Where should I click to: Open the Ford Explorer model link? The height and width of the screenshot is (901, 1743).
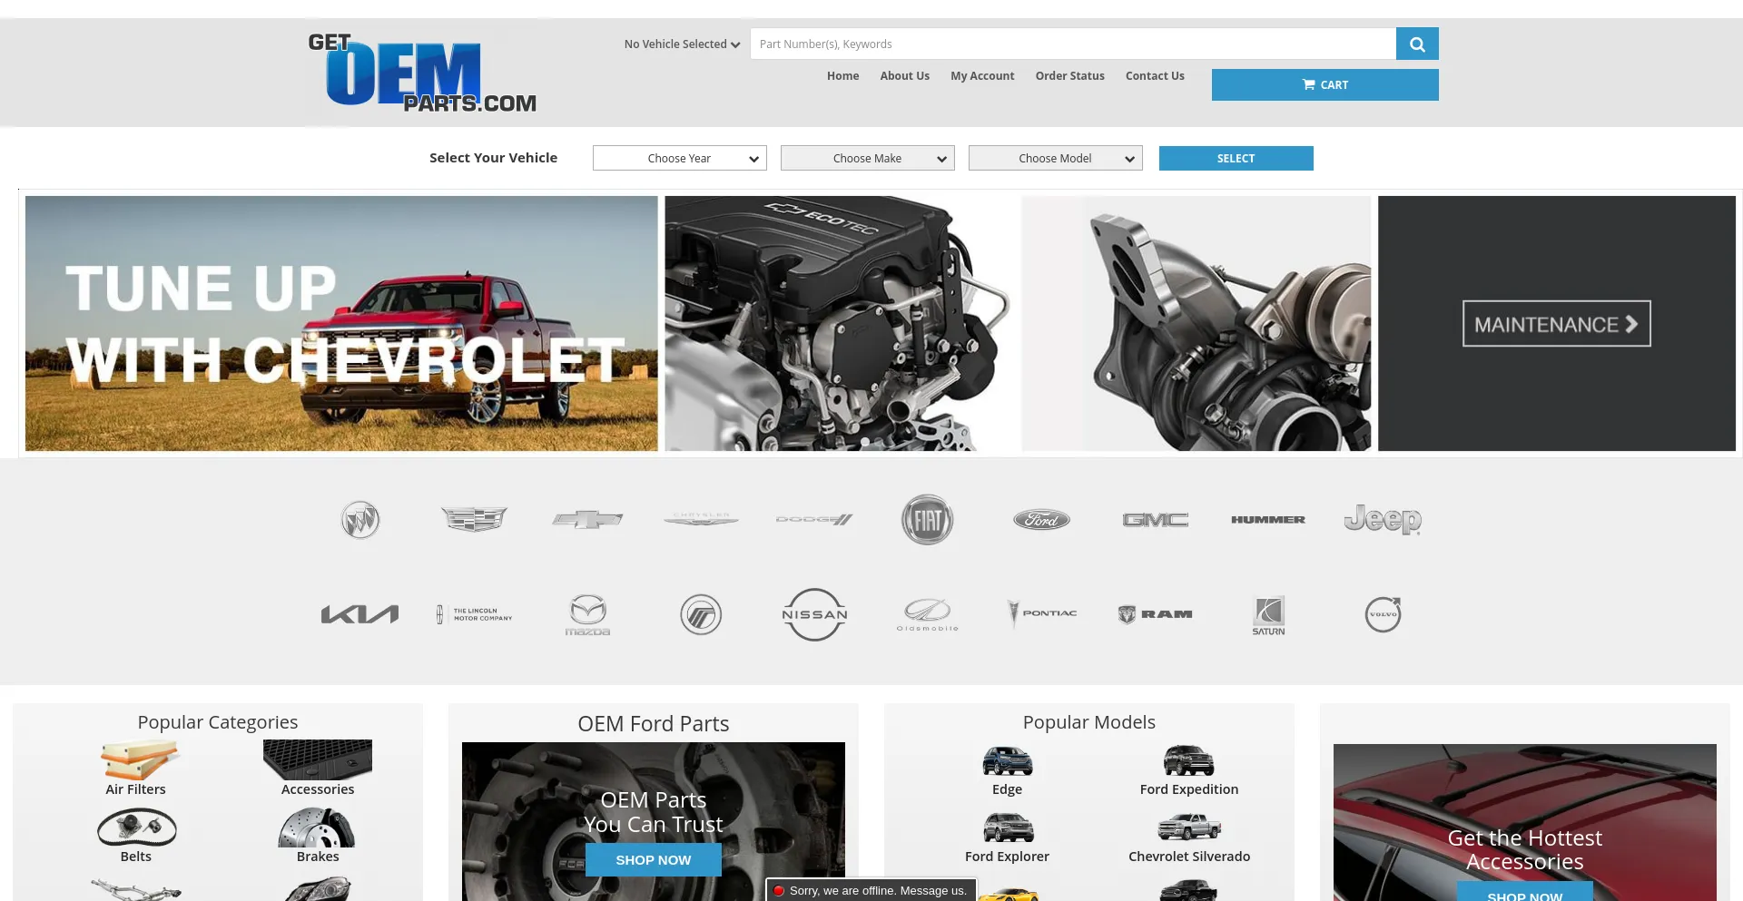(x=1007, y=857)
